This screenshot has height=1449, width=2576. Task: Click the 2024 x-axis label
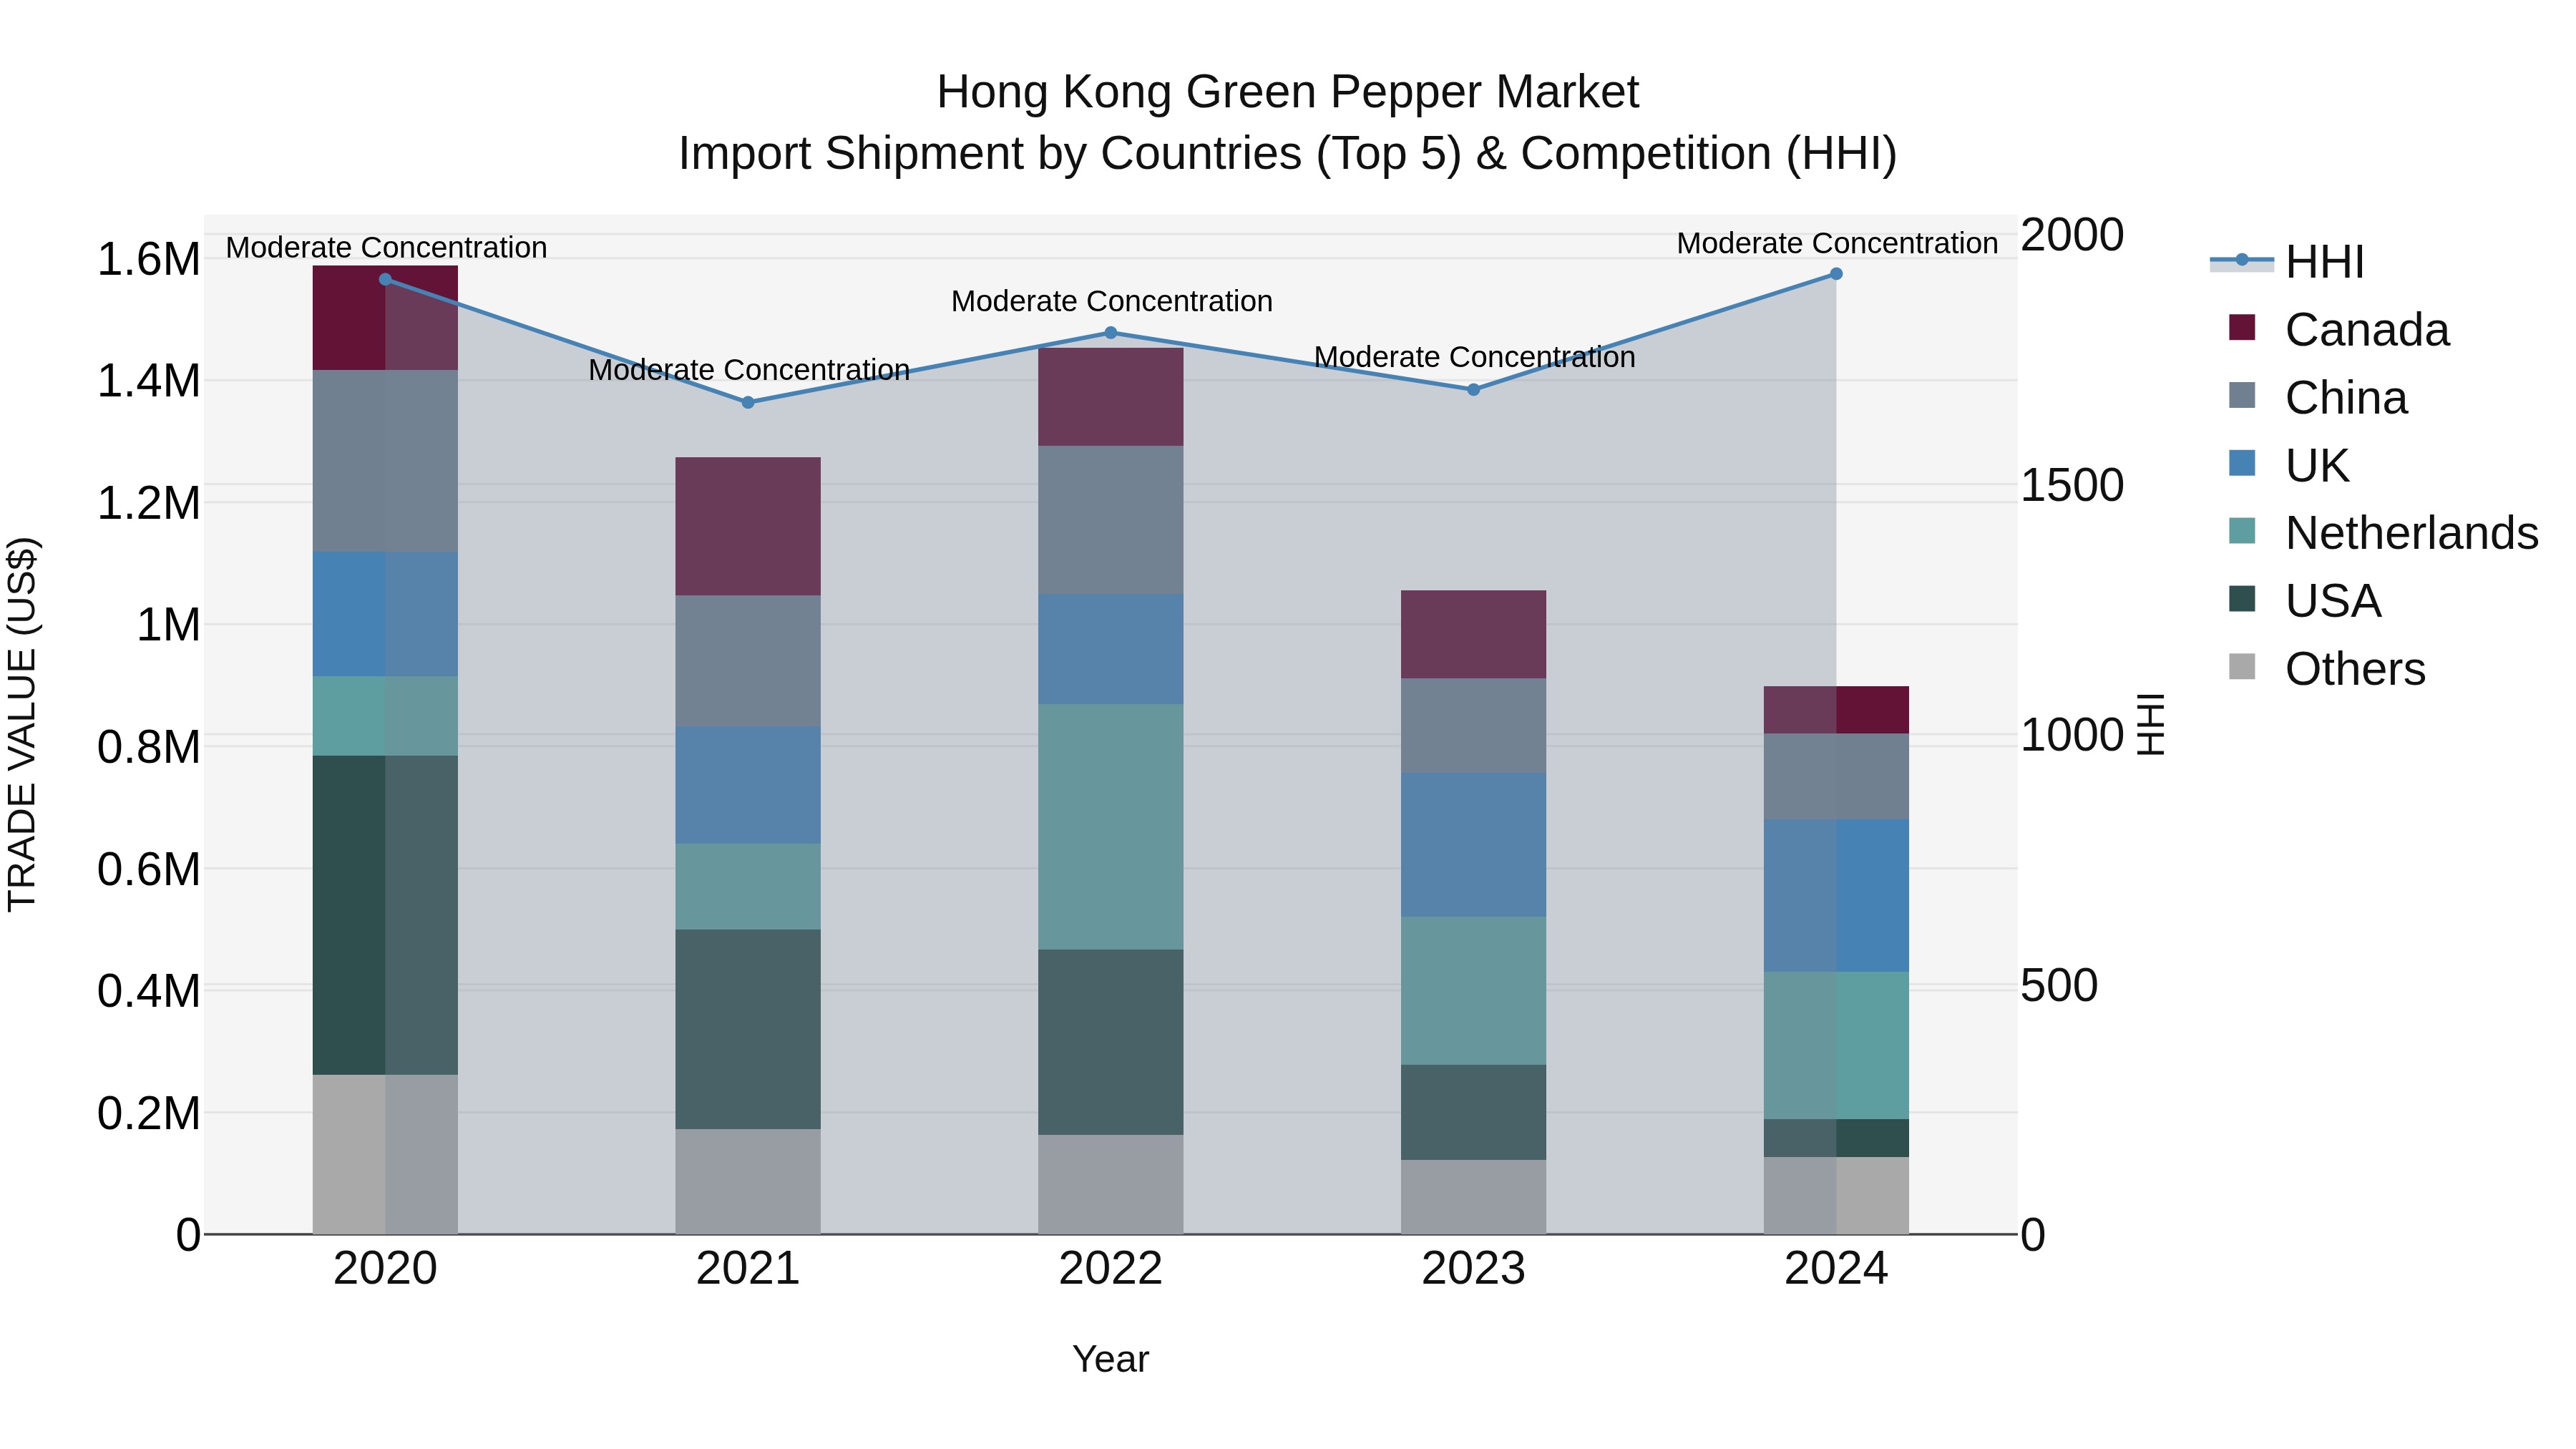(1836, 1269)
